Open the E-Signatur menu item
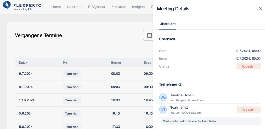Image resolution: width=265 pixels, height=129 pixels. (x=96, y=7)
